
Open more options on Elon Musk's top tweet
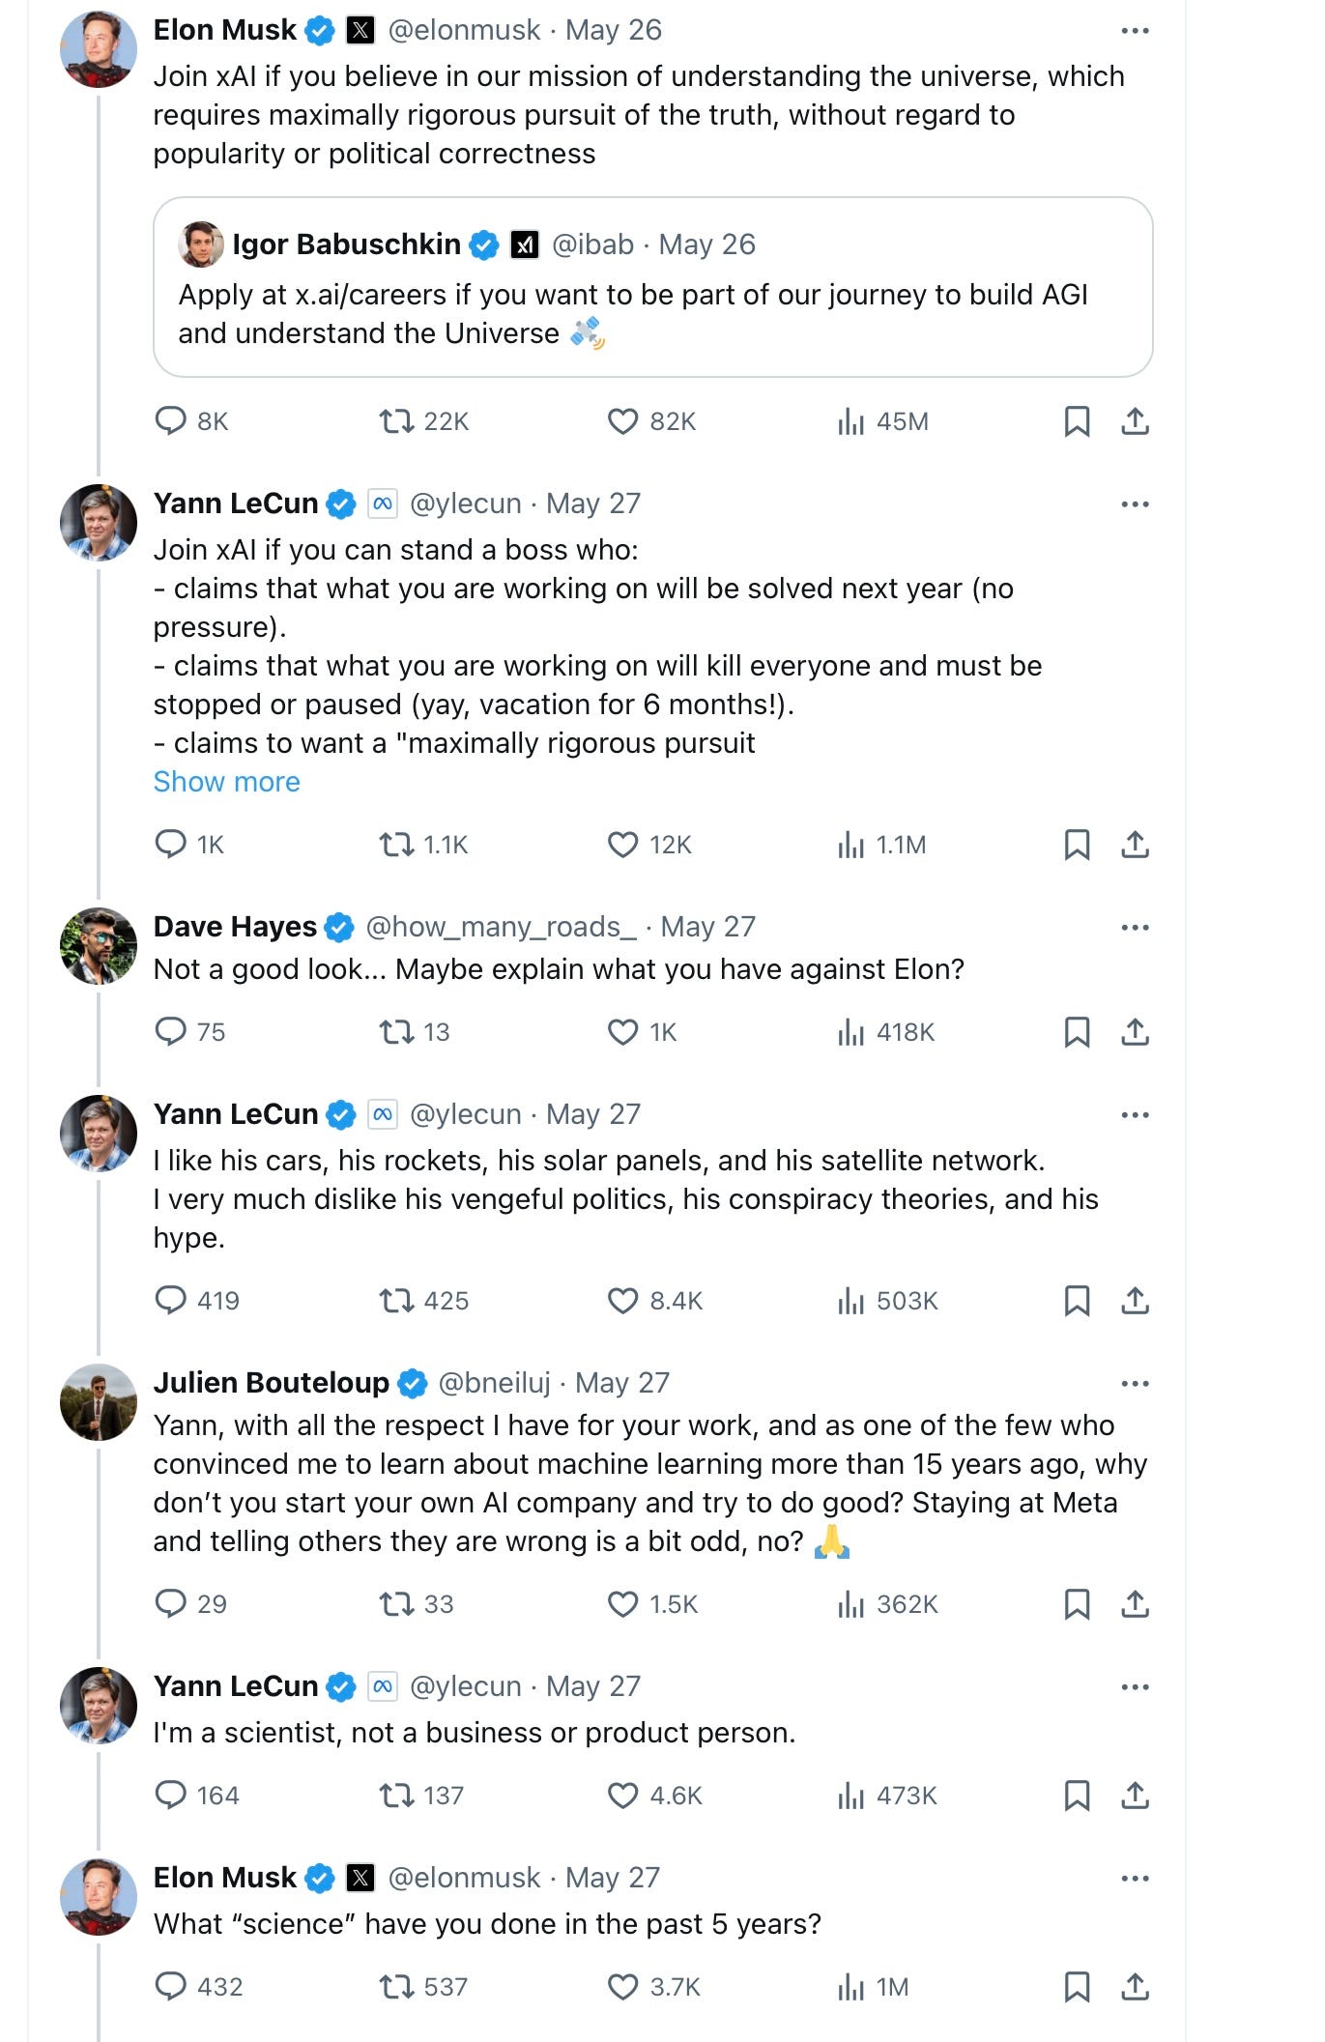point(1135,30)
